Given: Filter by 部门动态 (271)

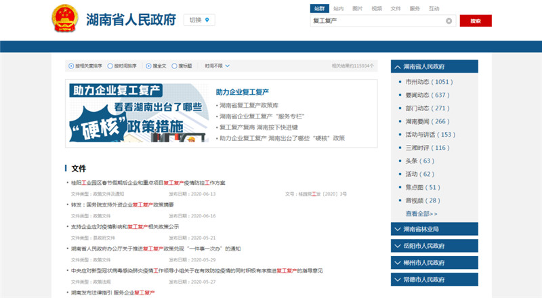Looking at the screenshot, I should 428,108.
